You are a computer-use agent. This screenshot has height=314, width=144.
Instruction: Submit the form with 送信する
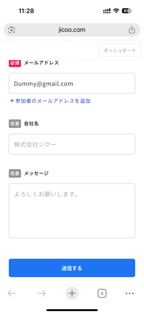pos(72,268)
